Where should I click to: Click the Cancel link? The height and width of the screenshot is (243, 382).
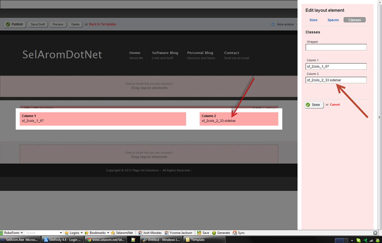[335, 105]
